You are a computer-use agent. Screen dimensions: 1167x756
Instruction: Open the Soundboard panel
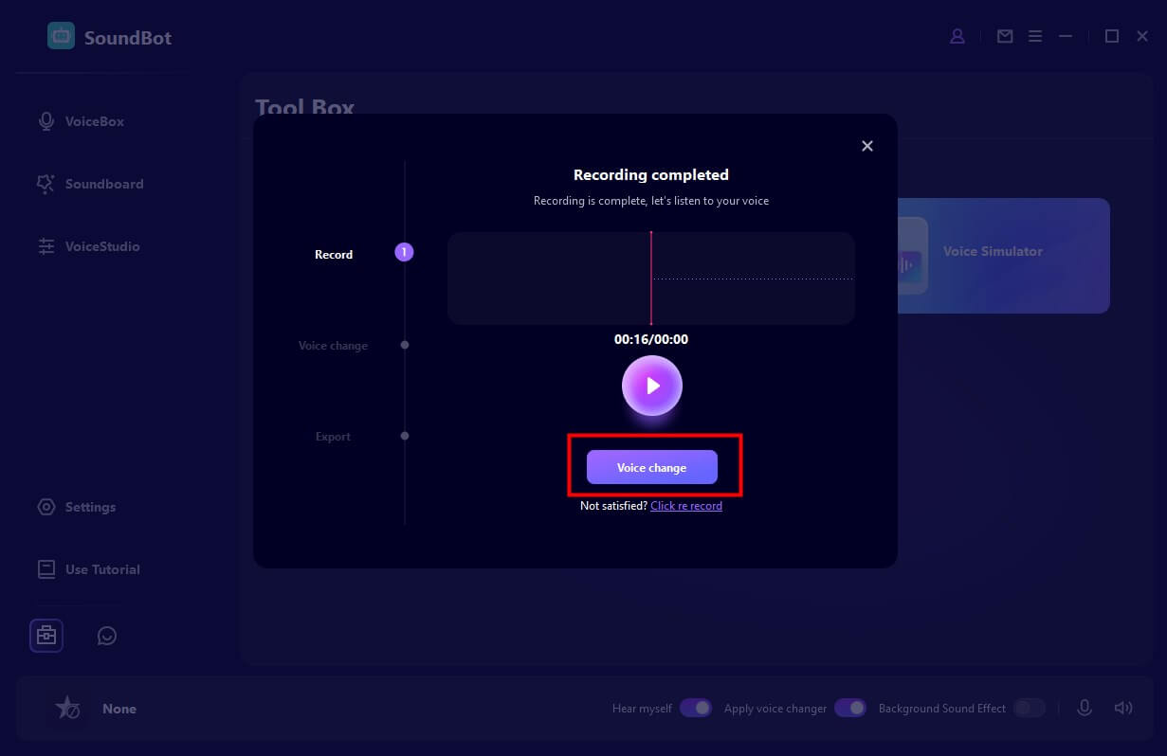coord(46,183)
